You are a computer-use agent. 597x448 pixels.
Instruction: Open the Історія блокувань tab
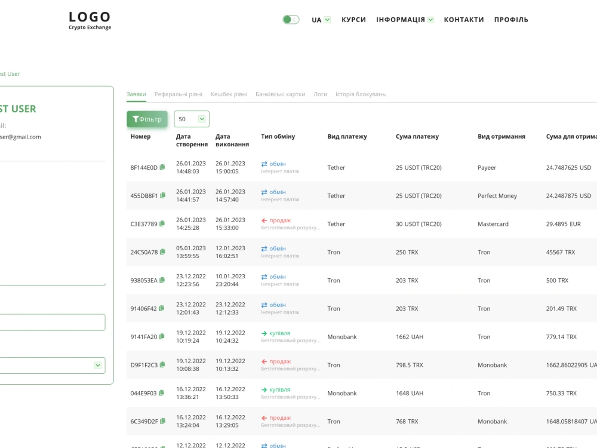click(361, 94)
